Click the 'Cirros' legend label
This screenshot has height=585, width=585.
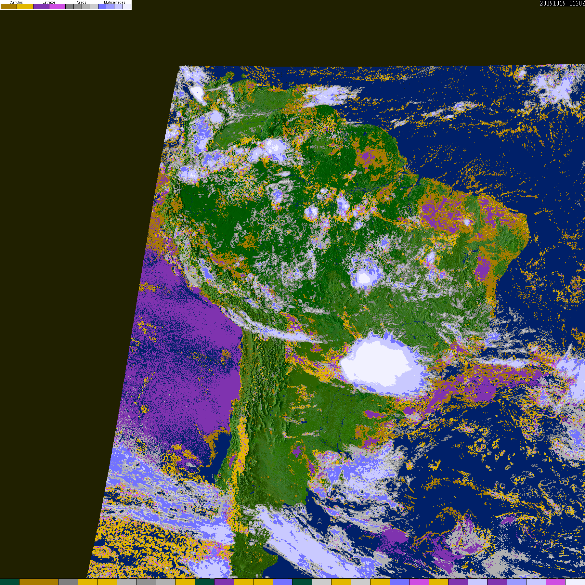point(82,2)
